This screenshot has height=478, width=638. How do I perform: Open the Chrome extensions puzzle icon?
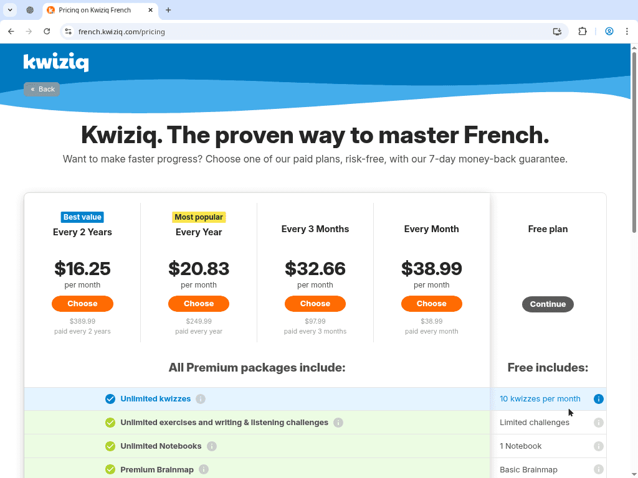click(582, 31)
